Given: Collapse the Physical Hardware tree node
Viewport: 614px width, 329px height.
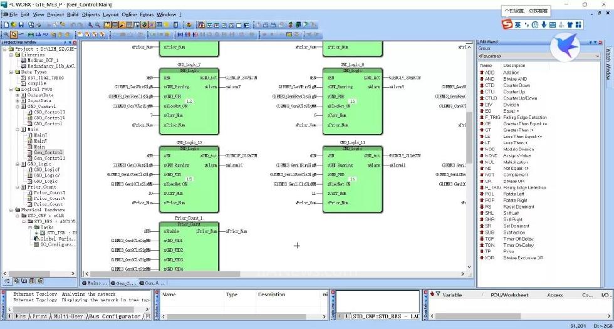Looking at the screenshot, I should coord(11,210).
